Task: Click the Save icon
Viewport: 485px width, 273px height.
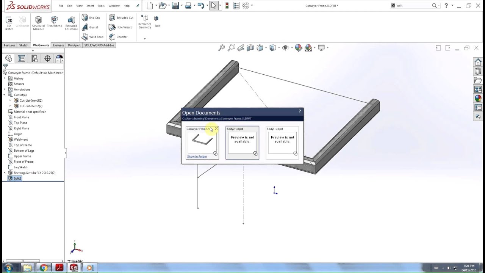Action: 175,6
